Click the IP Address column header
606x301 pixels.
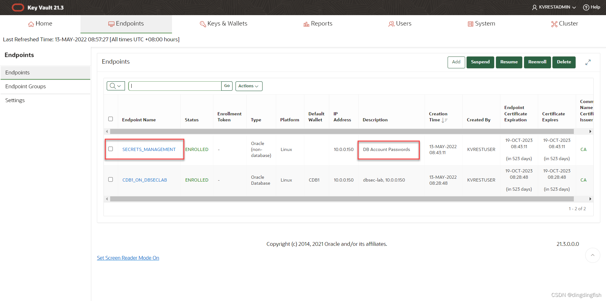click(x=342, y=117)
